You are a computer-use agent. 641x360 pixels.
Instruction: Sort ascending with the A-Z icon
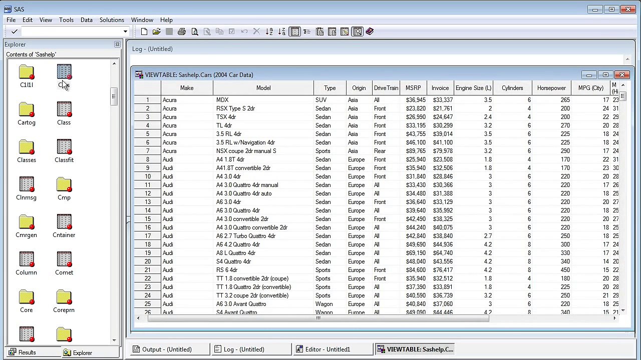point(269,31)
